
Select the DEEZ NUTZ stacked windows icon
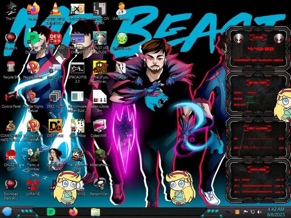[x=55, y=97]
